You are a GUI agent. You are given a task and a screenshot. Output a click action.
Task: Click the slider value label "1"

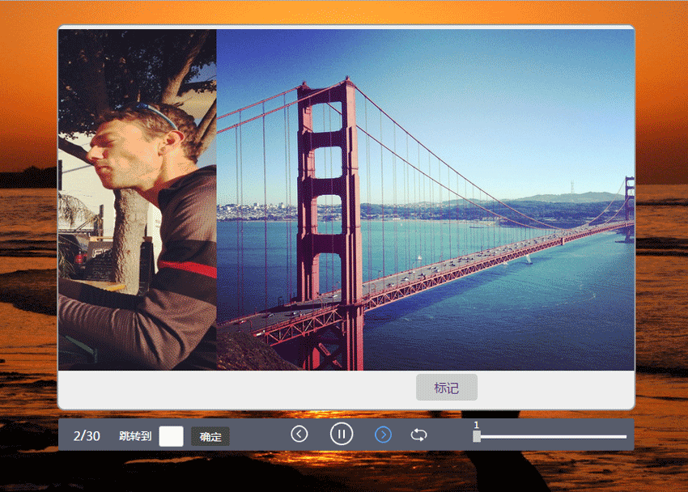[x=476, y=425]
